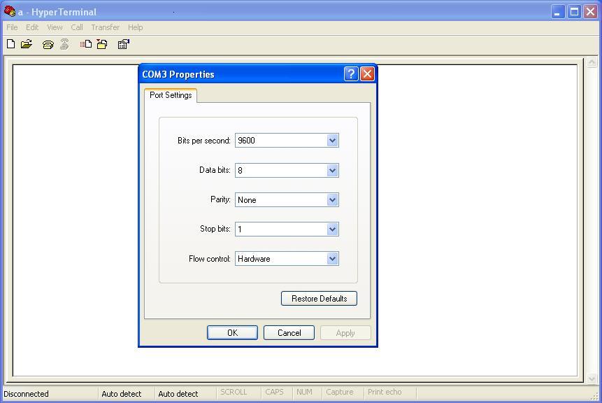Click the HyperTerminal title bar app icon
602x403 pixels.
click(10, 11)
